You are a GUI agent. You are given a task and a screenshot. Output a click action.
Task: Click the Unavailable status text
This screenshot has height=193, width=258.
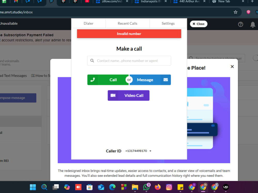coord(9,23)
